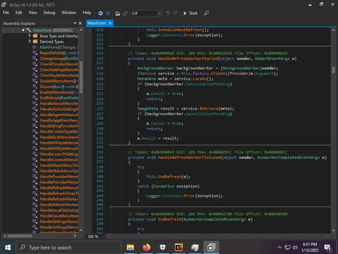Click the MainForm class icon in tree
Image resolution: width=338 pixels, height=254 pixels.
click(x=29, y=30)
